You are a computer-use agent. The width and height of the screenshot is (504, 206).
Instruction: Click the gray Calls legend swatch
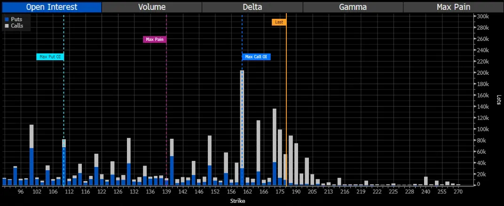point(6,26)
